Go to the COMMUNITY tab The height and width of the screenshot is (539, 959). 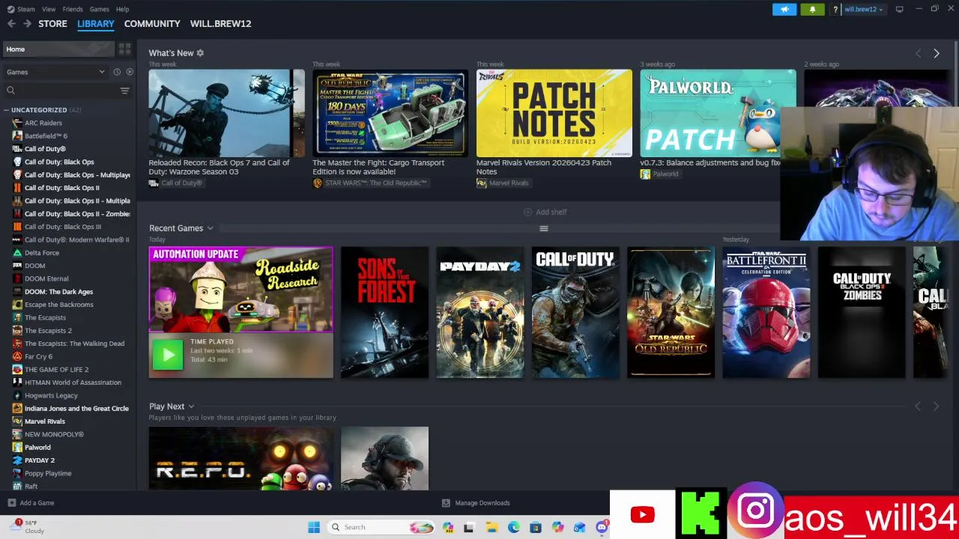pyautogui.click(x=152, y=24)
